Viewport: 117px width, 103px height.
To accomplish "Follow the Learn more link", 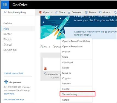I will (x=9, y=94).
